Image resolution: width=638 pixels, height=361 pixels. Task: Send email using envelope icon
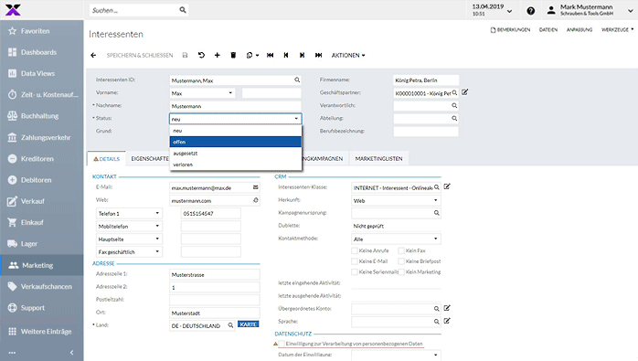[x=256, y=187]
